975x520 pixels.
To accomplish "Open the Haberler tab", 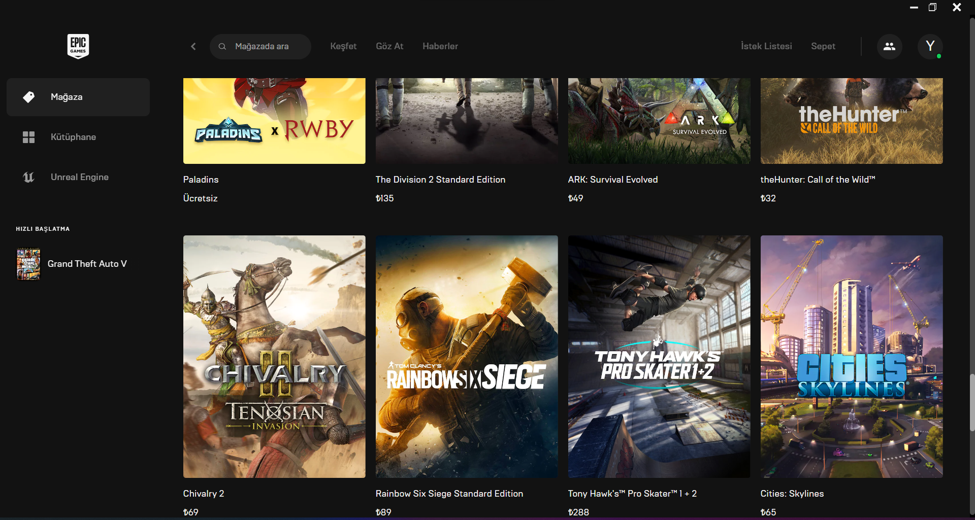I will coord(440,46).
